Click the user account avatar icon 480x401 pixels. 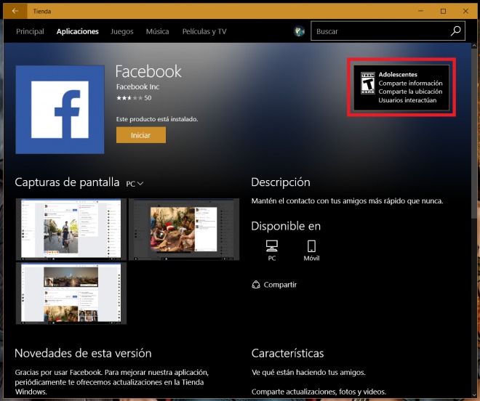299,31
